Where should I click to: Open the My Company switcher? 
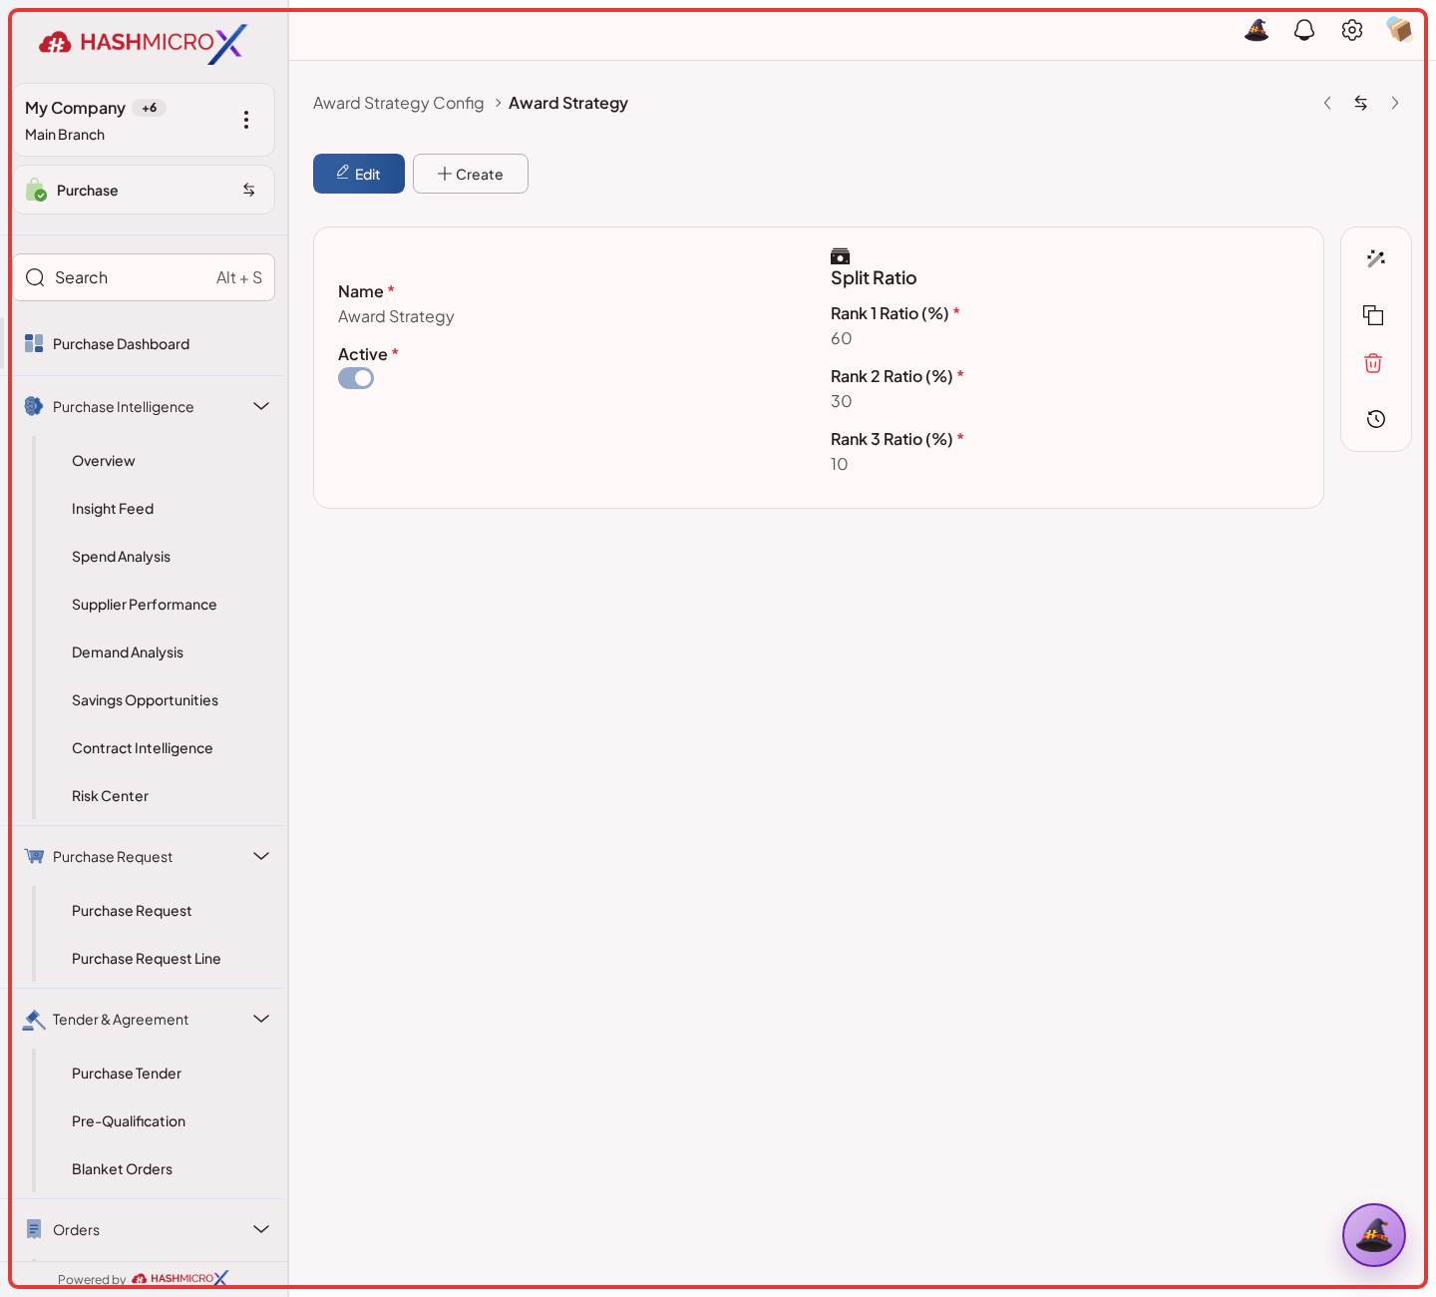[x=144, y=120]
